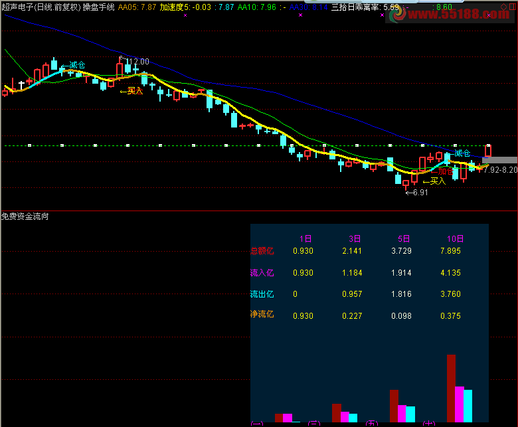The image size is (518, 427).
Task: Select the 免费资金流向 panel label
Action: tap(25, 216)
